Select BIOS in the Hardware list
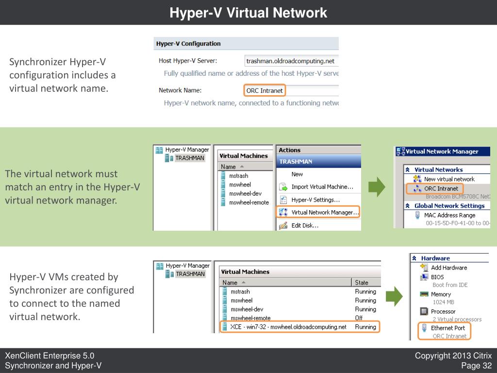Viewport: 497px width, 373px height. coord(437,277)
